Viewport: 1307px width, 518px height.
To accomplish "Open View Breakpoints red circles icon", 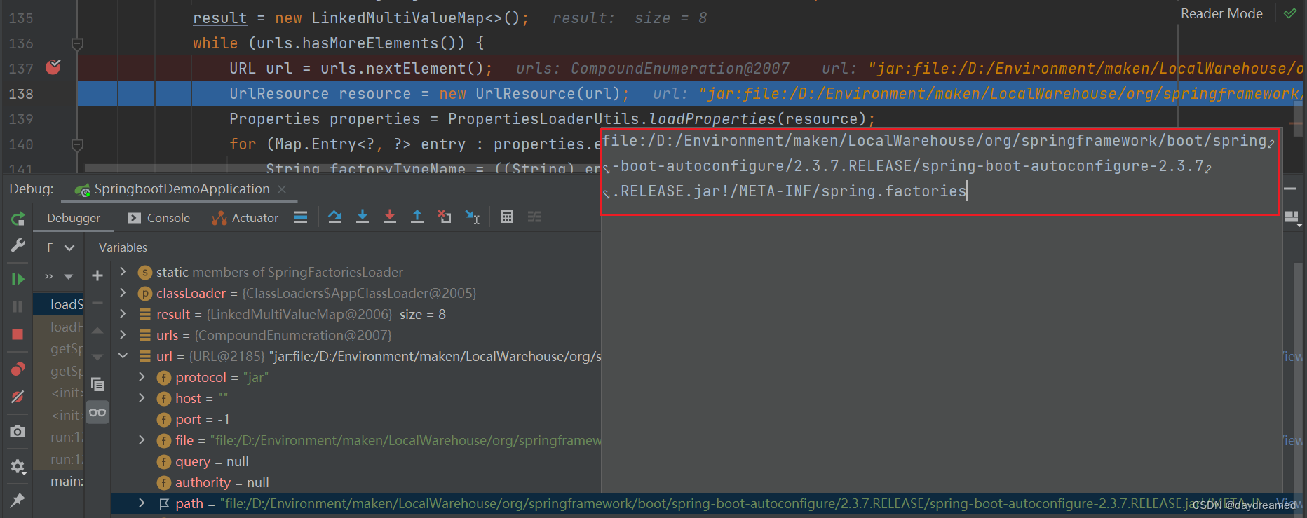I will pyautogui.click(x=18, y=369).
